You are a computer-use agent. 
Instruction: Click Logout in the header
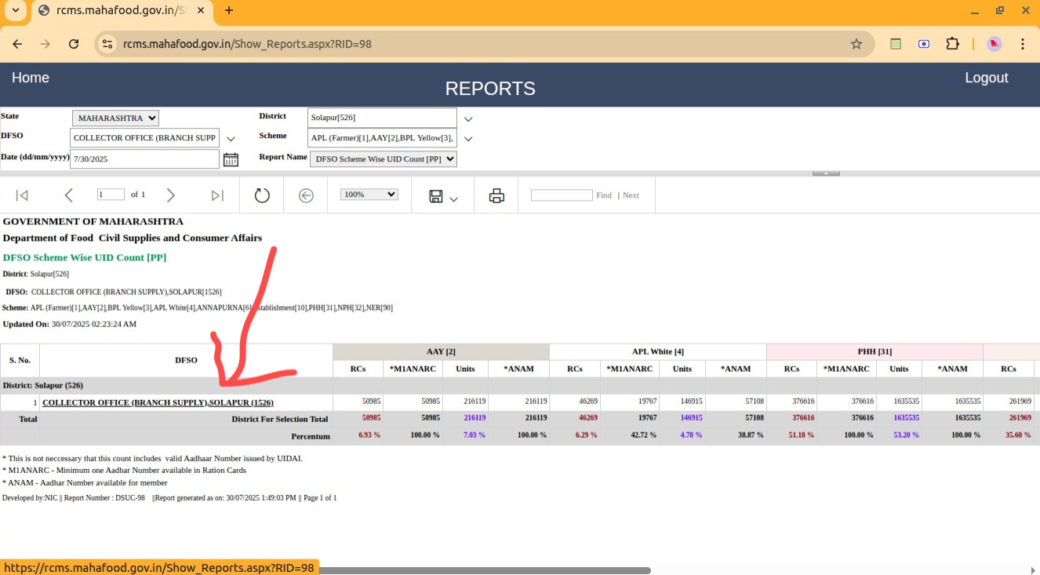pyautogui.click(x=986, y=78)
